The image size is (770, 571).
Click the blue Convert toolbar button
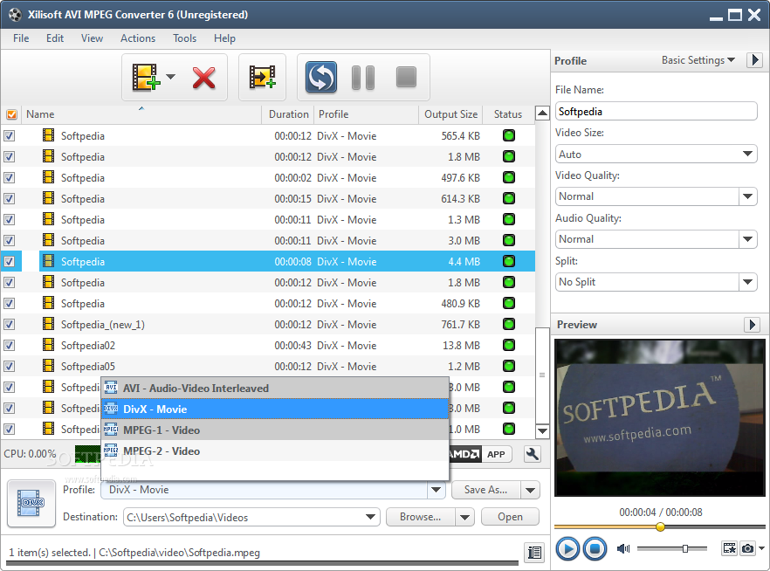(x=321, y=77)
